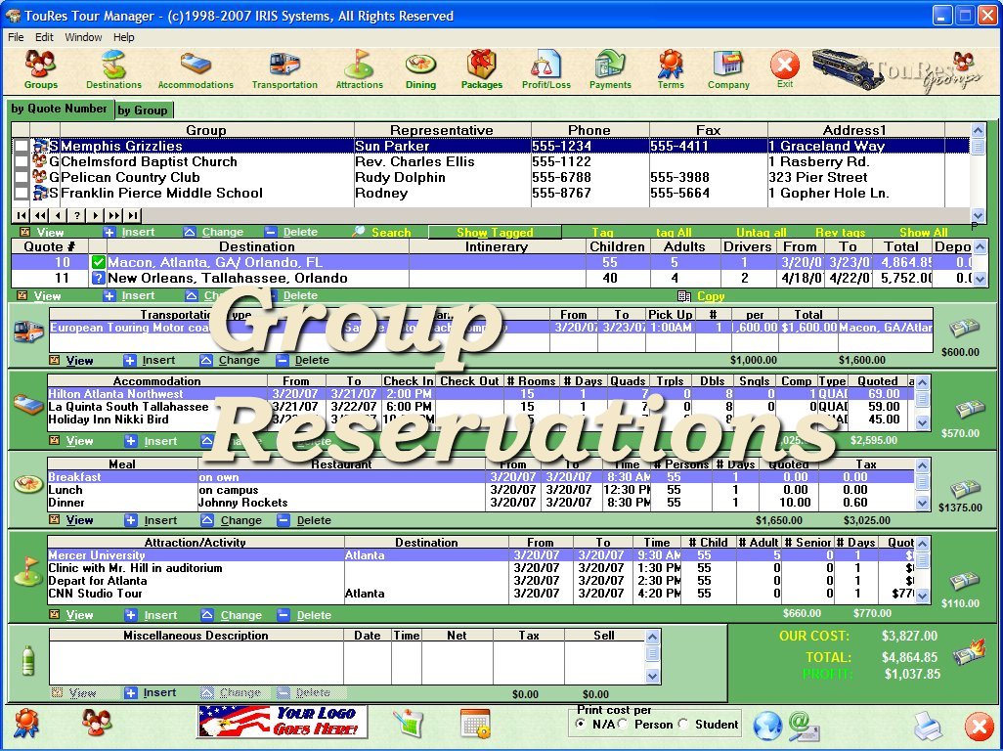Toggle the question mark box on quote 11

pyautogui.click(x=98, y=279)
